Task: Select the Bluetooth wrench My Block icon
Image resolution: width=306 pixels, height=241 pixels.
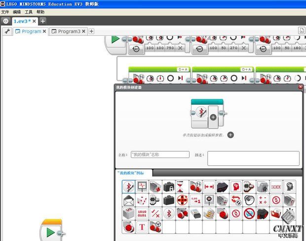Action: [x=128, y=186]
